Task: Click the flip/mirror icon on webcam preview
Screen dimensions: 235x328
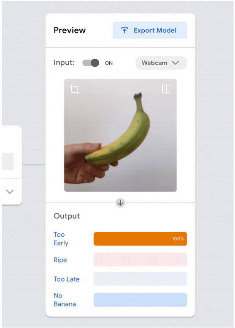Action: (166, 89)
